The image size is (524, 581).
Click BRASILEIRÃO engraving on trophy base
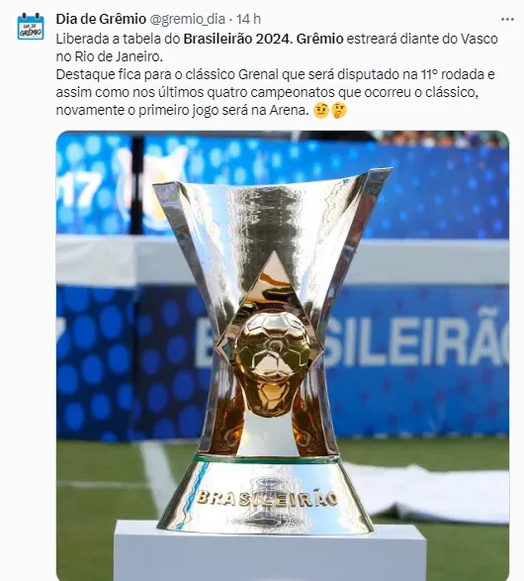pyautogui.click(x=267, y=499)
